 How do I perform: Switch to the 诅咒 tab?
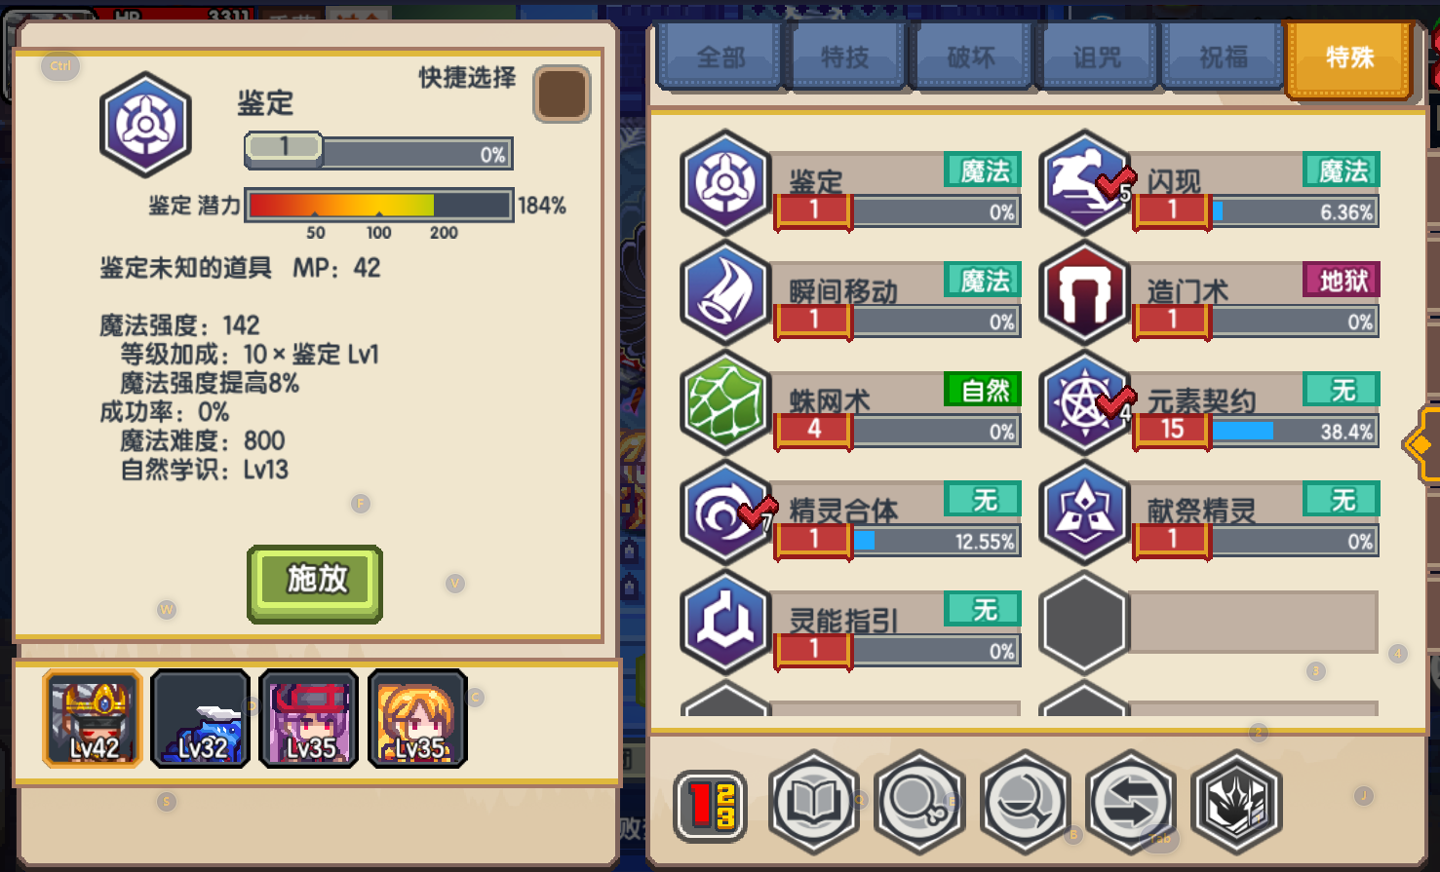click(1098, 57)
